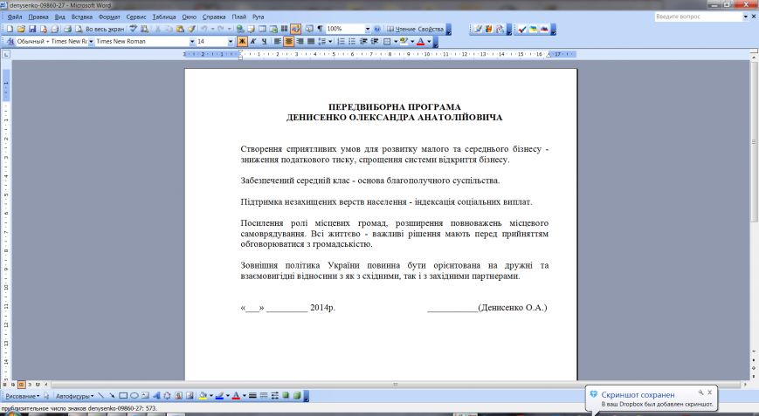Click the blue checkmark Ruta icon
Screen dimensions: 759x416
click(x=521, y=30)
